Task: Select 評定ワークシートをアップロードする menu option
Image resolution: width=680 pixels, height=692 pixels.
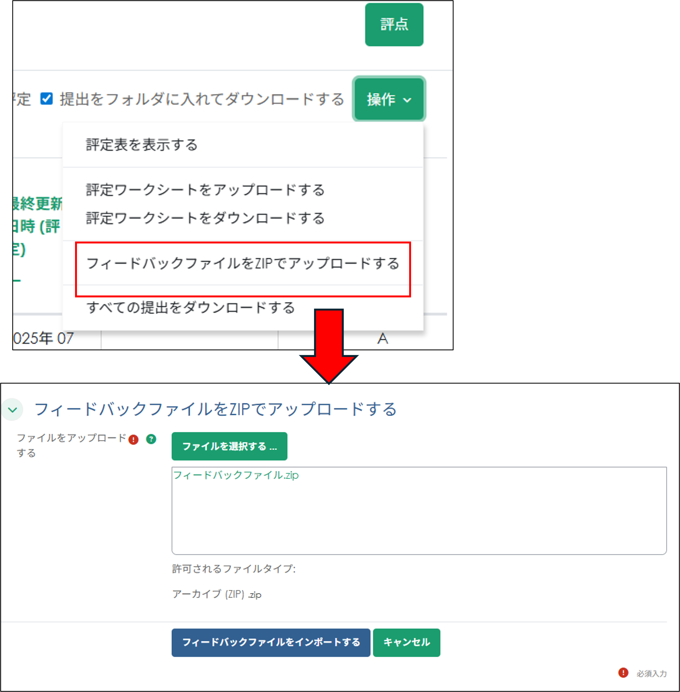Action: 204,190
